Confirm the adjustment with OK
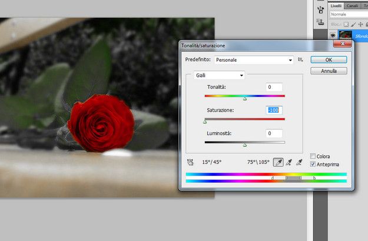The width and height of the screenshot is (368, 241). click(329, 59)
